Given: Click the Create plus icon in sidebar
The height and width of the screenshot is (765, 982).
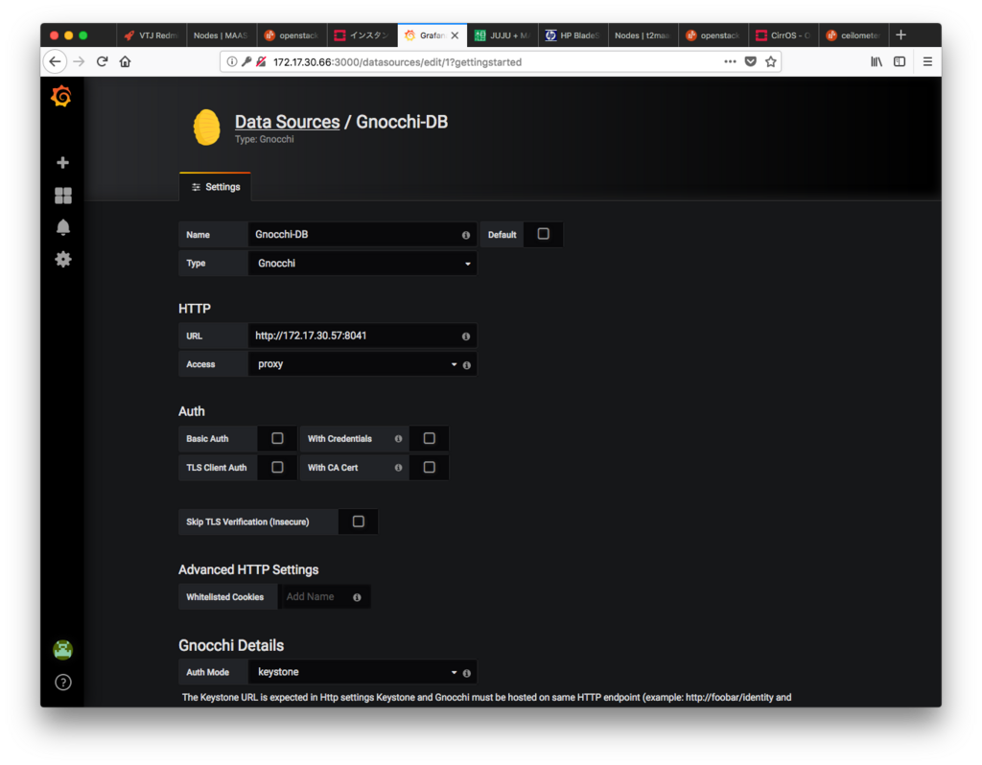Looking at the screenshot, I should [x=62, y=163].
